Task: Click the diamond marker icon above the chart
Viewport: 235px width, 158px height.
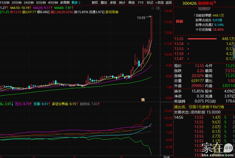Action: [152, 7]
